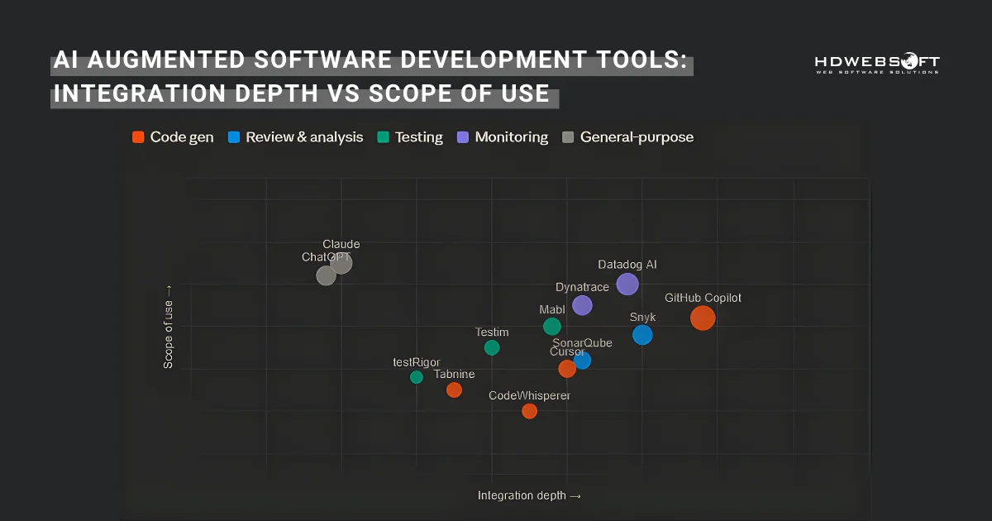Select the Mabl marker
The width and height of the screenshot is (992, 521).
coord(551,327)
